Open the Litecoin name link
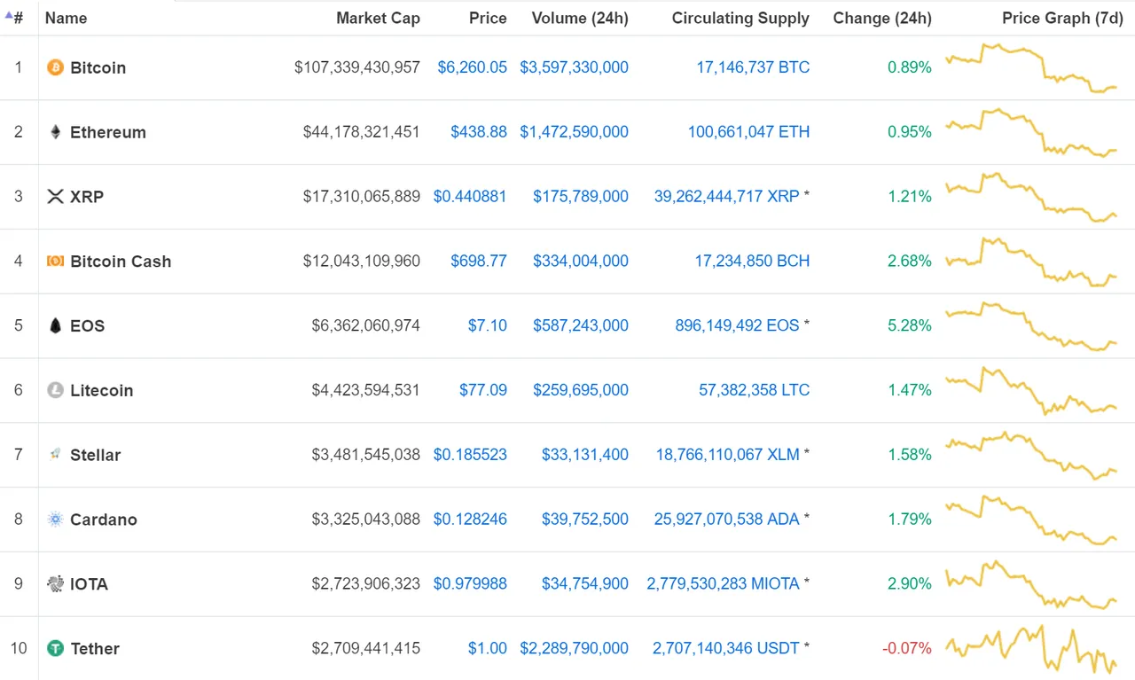 point(101,391)
